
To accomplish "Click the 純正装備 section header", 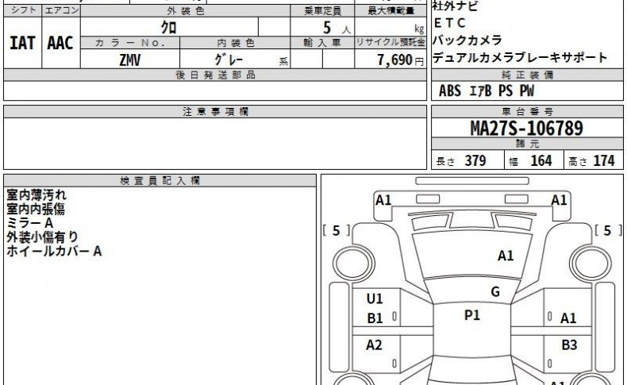I will click(x=527, y=75).
